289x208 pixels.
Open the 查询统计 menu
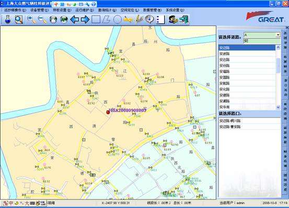pyautogui.click(x=107, y=10)
